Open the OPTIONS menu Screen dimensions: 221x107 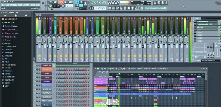tap(26, 5)
